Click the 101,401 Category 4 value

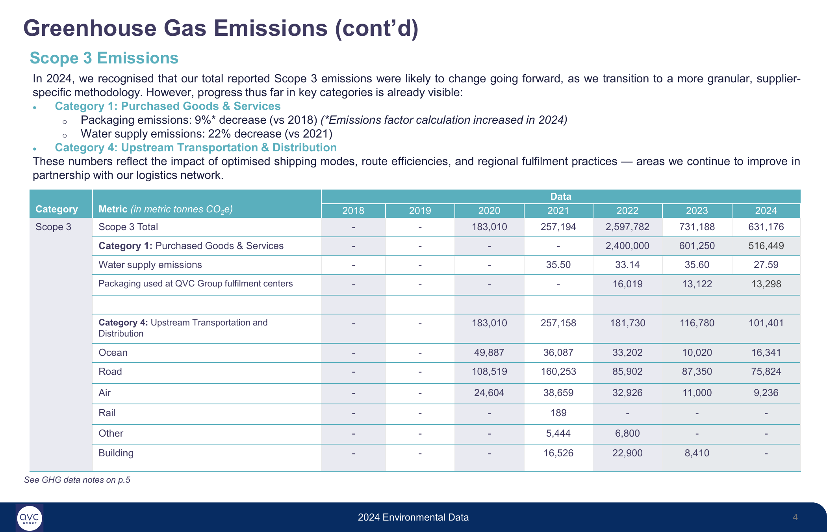[x=766, y=323]
